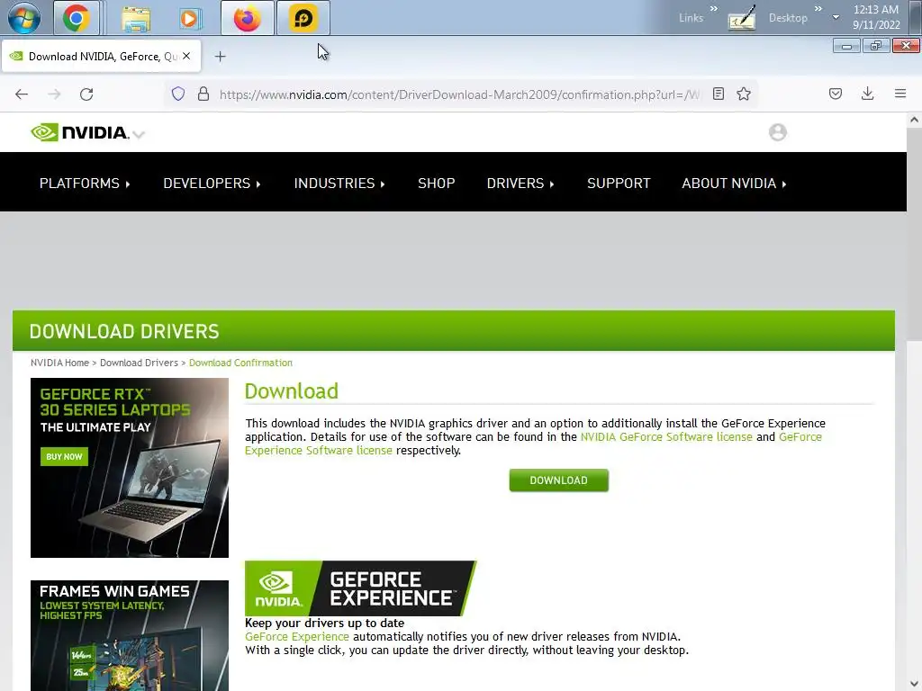Click the page scrollbar up arrow

pyautogui.click(x=914, y=120)
